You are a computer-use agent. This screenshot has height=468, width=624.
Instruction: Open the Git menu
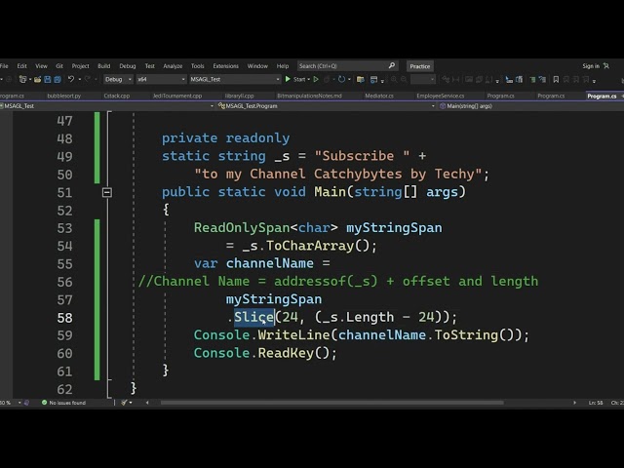[x=59, y=66]
